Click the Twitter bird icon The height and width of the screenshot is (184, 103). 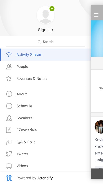9,154
